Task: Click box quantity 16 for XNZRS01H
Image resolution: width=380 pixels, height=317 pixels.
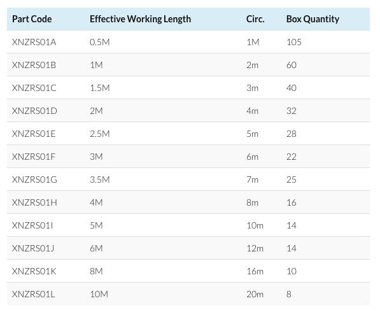Action: pyautogui.click(x=292, y=202)
